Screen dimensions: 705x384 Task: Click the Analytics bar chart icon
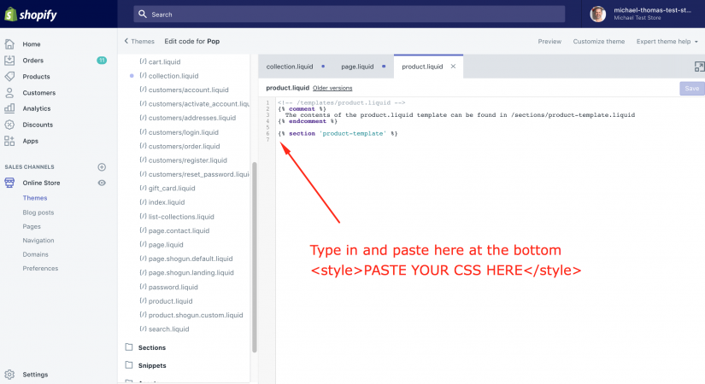[x=9, y=108]
